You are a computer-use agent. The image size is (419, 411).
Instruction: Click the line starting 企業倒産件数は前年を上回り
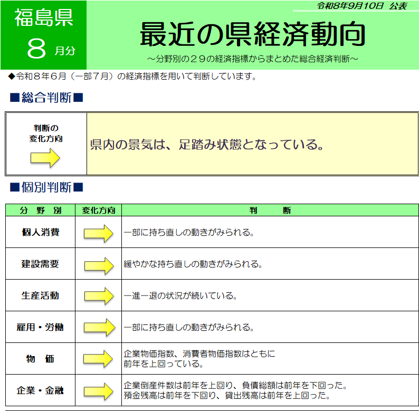coord(236,385)
